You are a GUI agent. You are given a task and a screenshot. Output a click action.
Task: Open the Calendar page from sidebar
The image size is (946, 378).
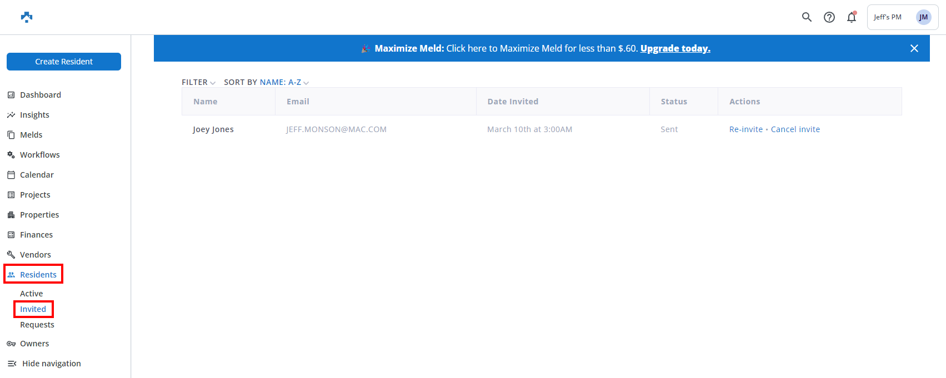[x=37, y=175]
